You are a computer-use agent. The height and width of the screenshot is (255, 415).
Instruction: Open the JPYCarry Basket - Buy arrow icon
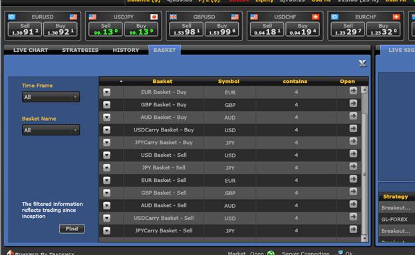click(353, 141)
